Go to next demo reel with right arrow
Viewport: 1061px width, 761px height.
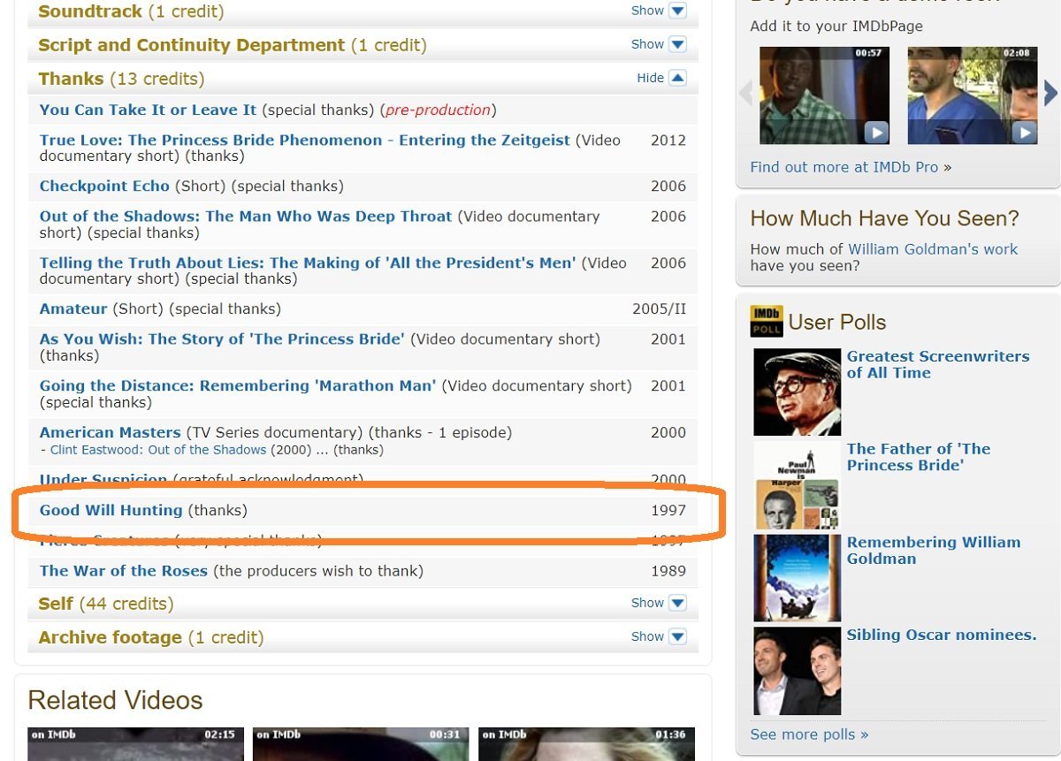(1050, 93)
